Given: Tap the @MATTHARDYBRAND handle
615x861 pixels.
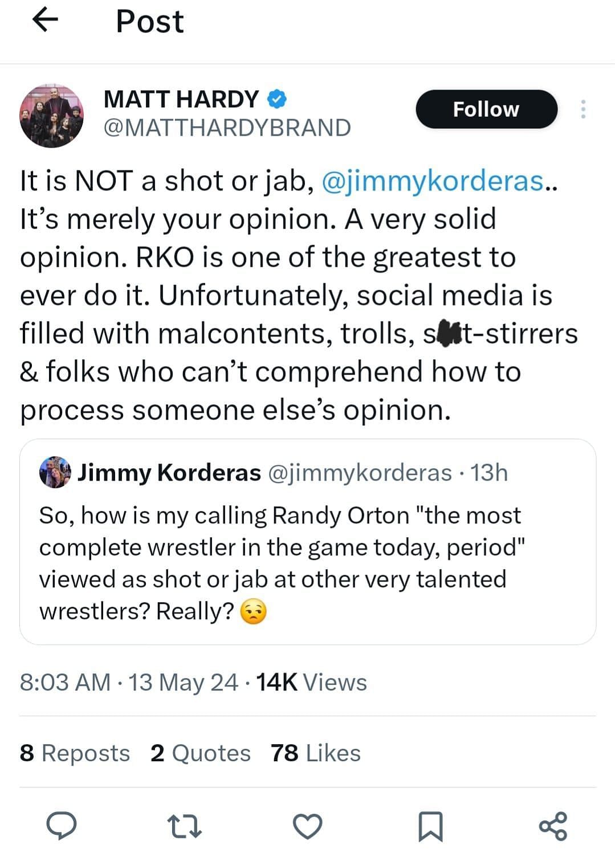Looking at the screenshot, I should pos(227,128).
